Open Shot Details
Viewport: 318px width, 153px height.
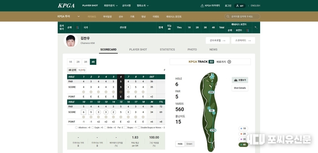coord(240,88)
